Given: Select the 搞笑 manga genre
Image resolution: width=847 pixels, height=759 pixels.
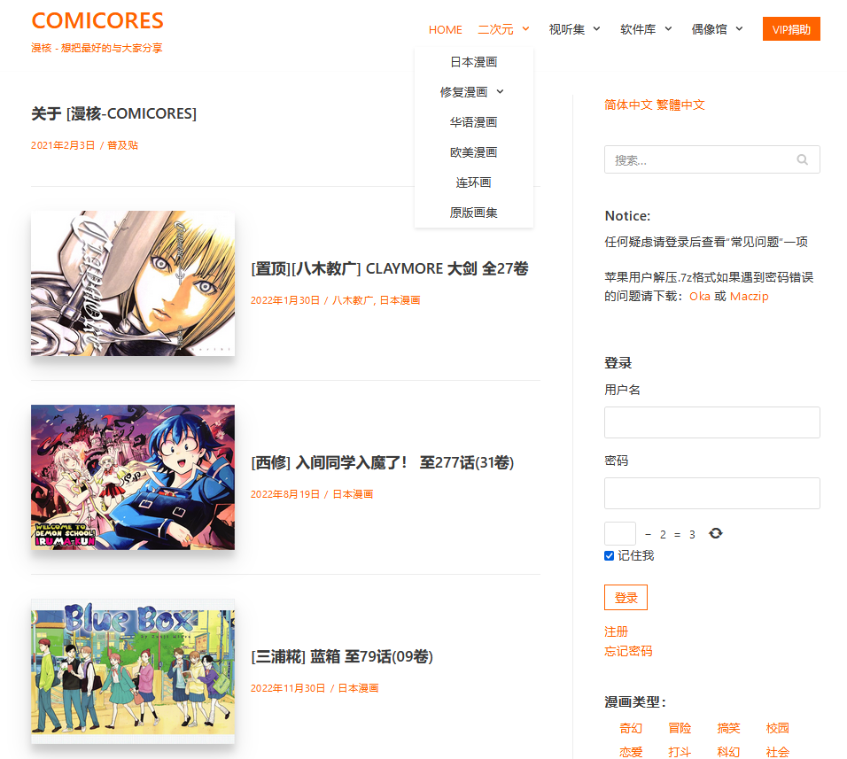Looking at the screenshot, I should click(x=728, y=728).
